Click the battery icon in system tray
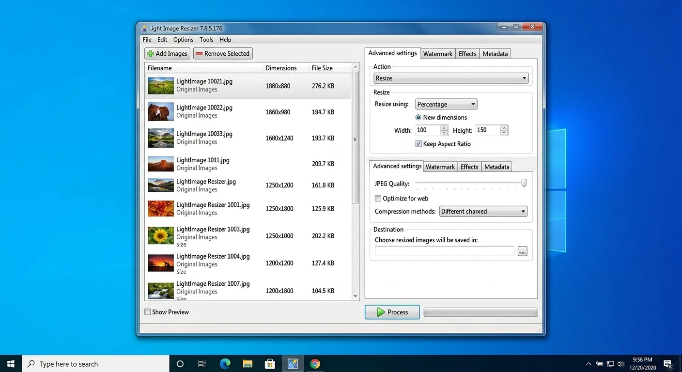This screenshot has height=372, width=682. coord(600,364)
